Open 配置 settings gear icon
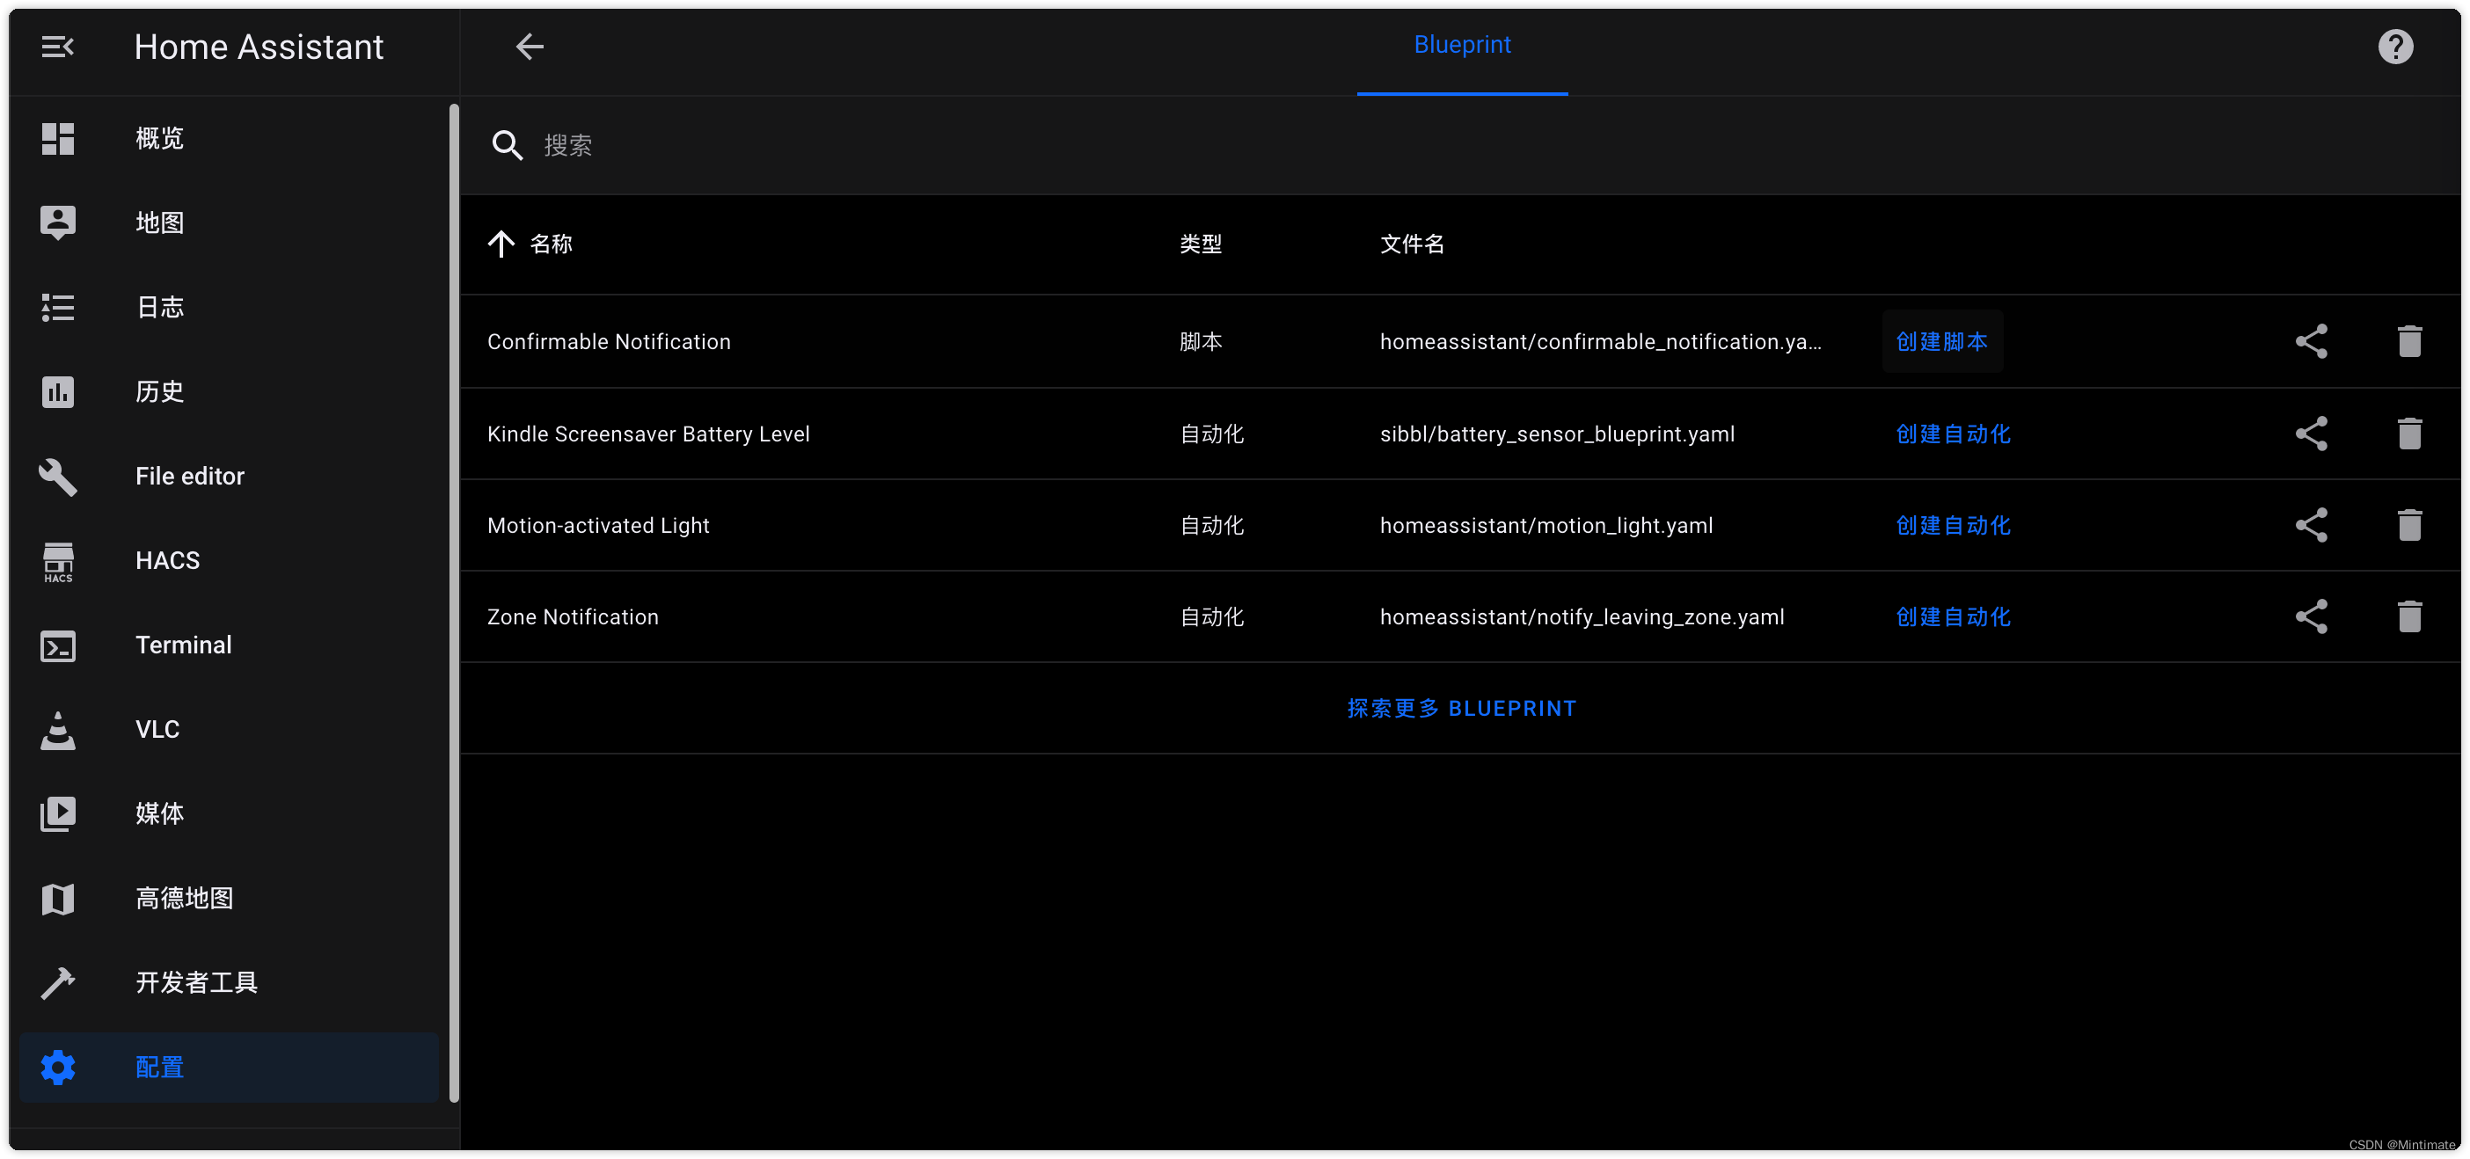2470x1159 pixels. [57, 1067]
